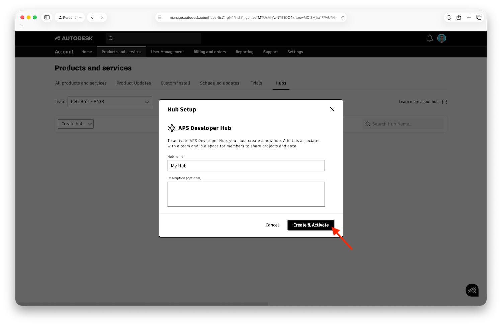Click the search magnifier in header

111,38
